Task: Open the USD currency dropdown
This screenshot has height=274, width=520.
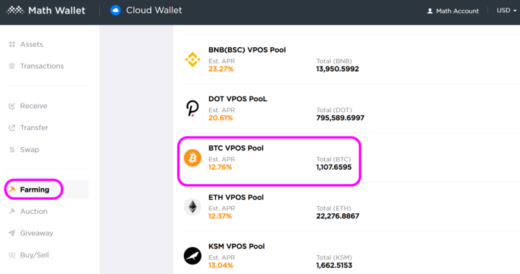Action: [507, 10]
